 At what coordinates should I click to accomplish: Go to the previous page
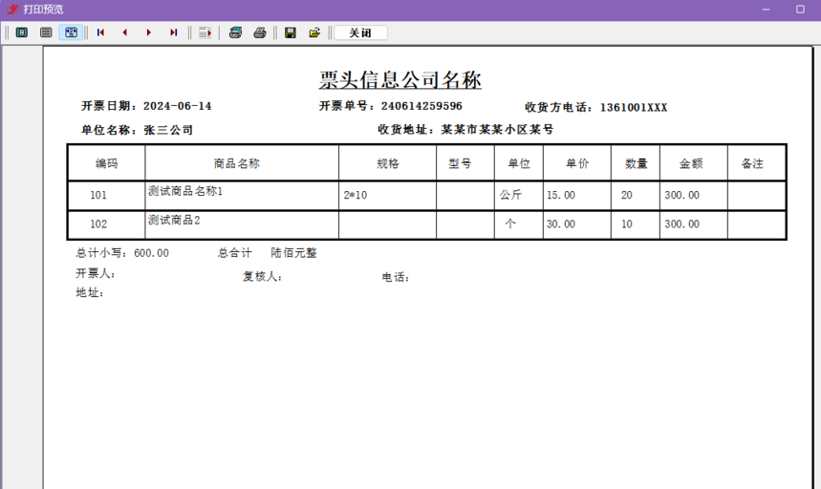click(124, 32)
